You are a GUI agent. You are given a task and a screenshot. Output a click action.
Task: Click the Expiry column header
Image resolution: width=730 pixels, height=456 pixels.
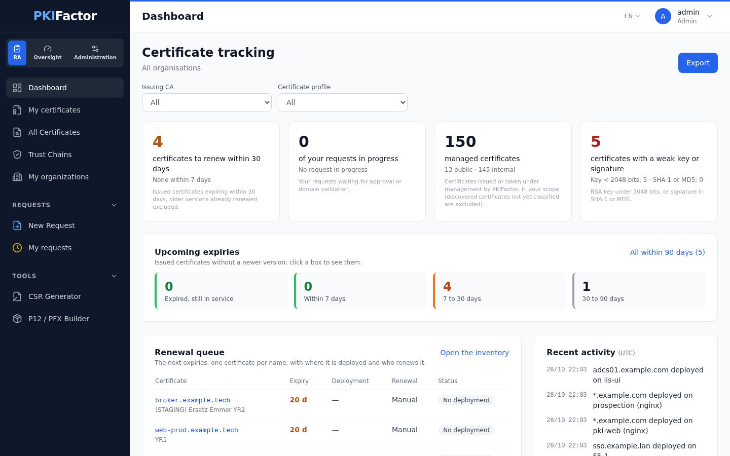coord(299,381)
